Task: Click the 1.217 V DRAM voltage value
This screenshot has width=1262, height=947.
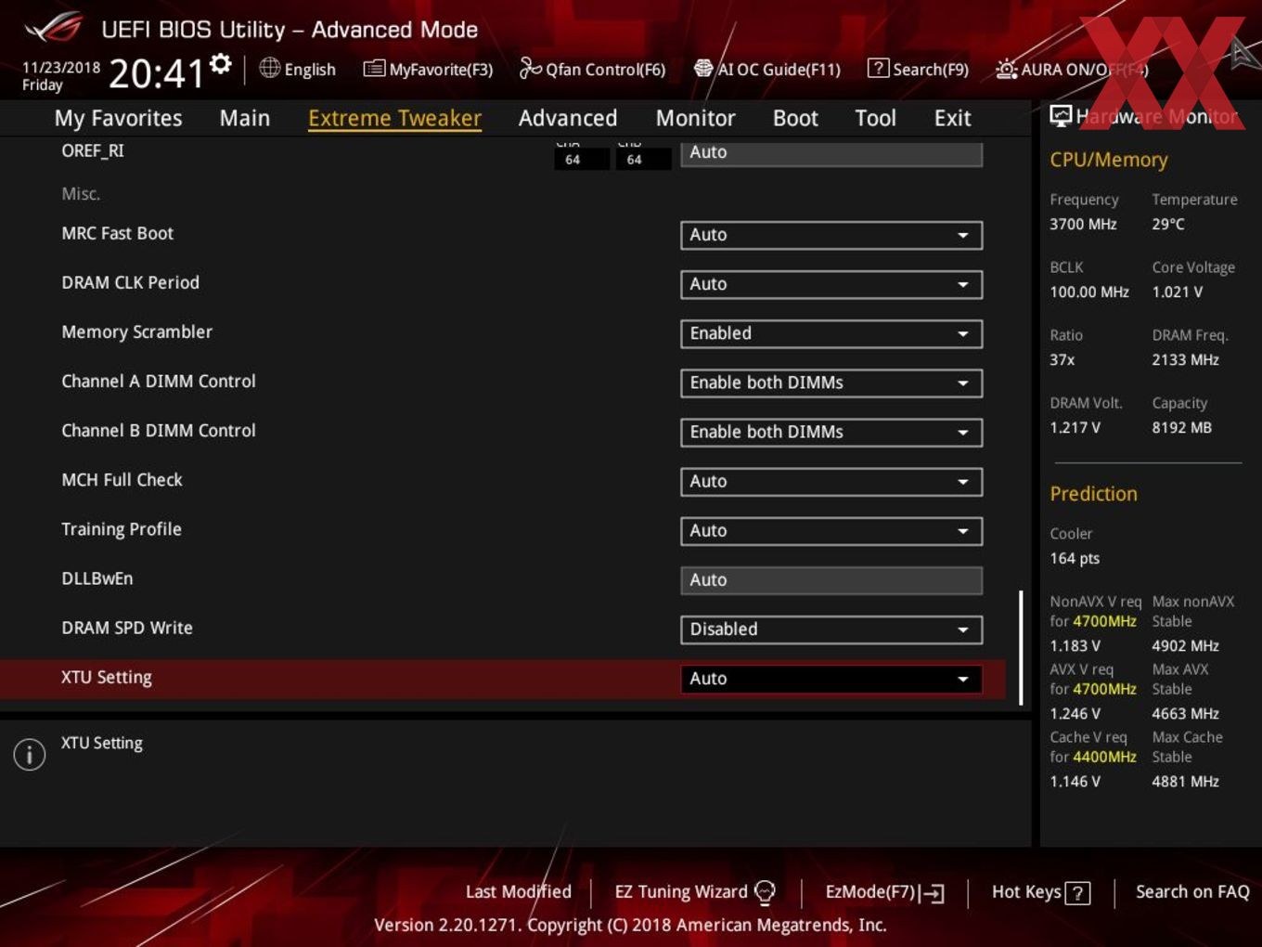Action: click(1075, 427)
